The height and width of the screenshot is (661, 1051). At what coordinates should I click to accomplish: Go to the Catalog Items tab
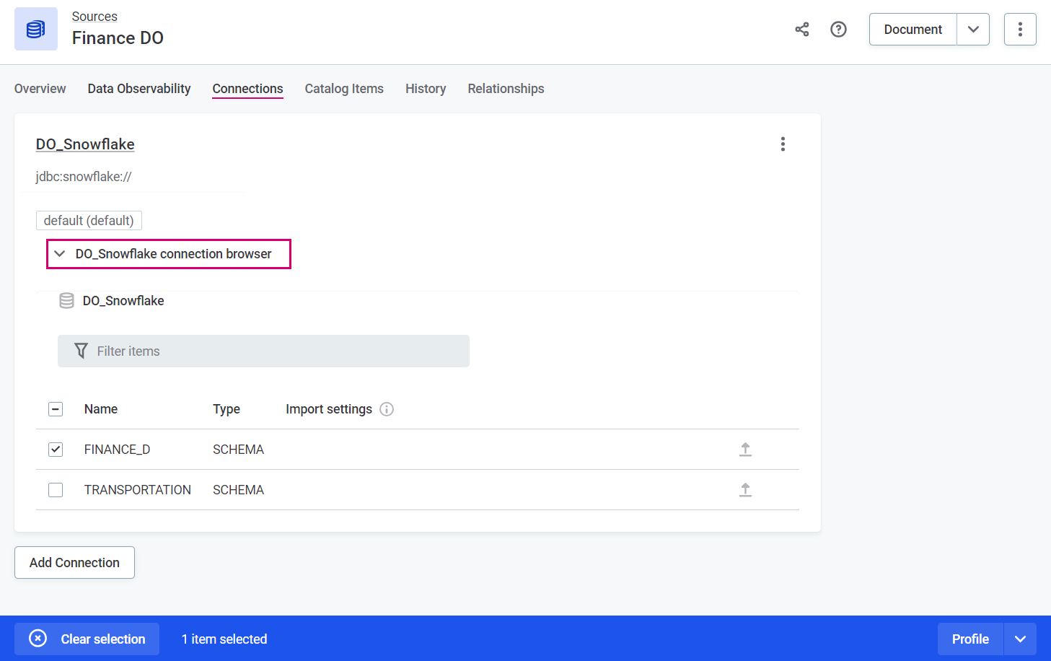click(x=344, y=89)
